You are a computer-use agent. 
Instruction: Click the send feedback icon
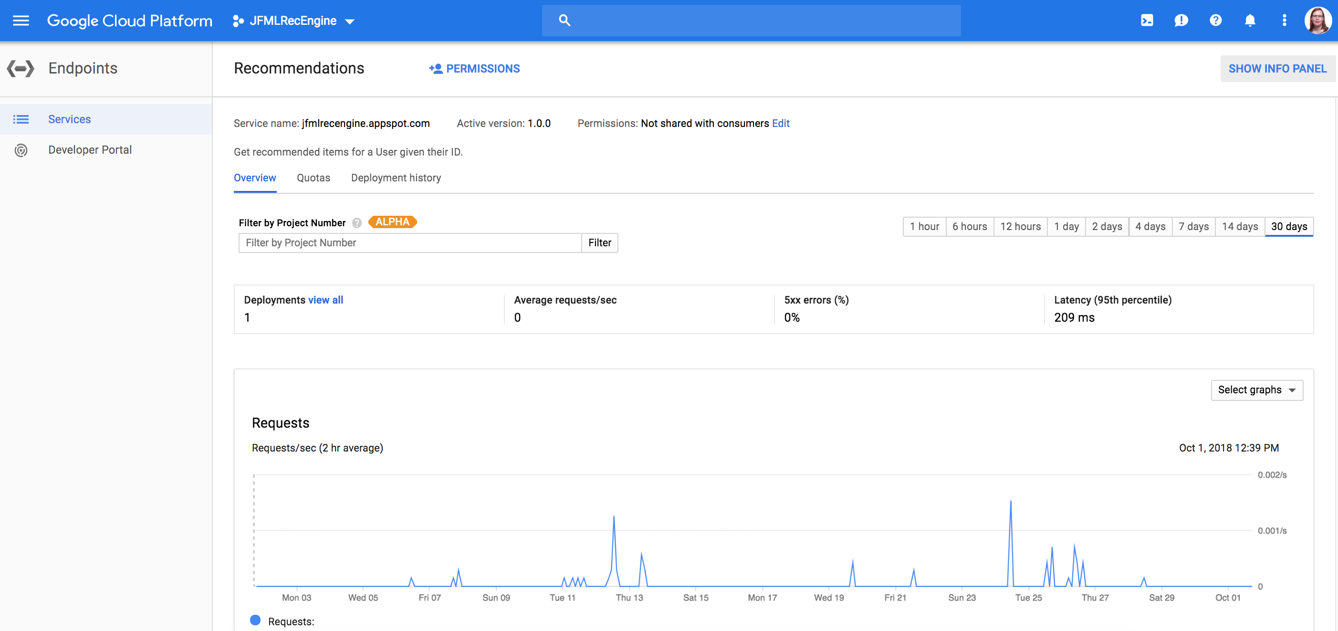(1181, 21)
